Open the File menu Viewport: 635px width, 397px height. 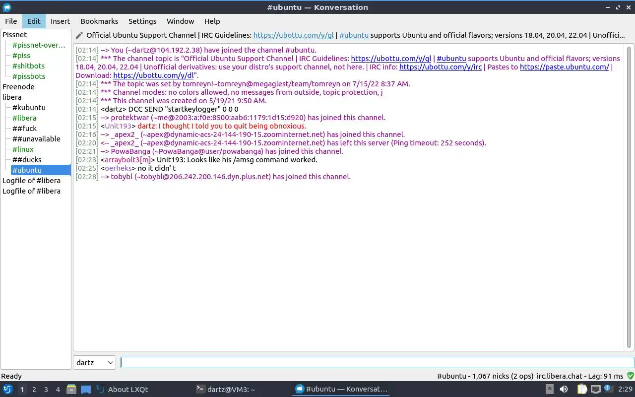point(11,21)
